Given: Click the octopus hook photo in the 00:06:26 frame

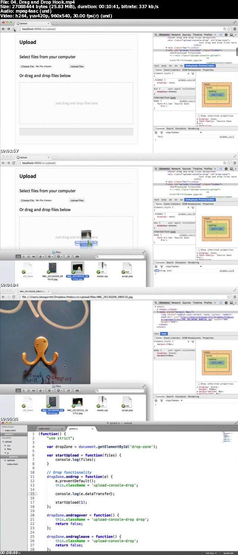Looking at the screenshot, I should [45, 342].
